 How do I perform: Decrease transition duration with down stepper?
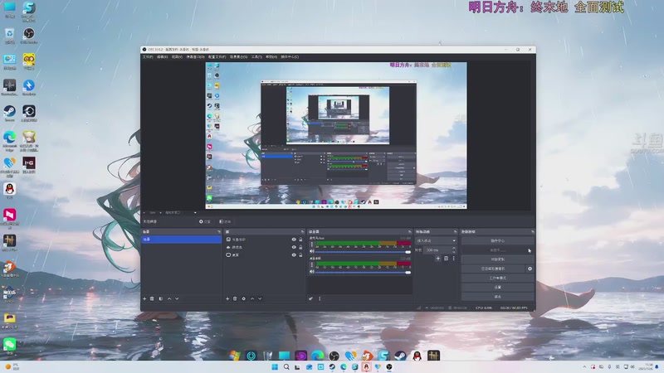(x=453, y=252)
